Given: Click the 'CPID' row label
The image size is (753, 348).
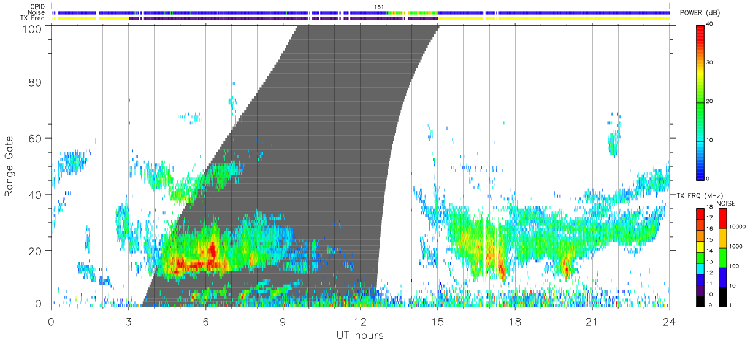Looking at the screenshot, I should coord(37,7).
